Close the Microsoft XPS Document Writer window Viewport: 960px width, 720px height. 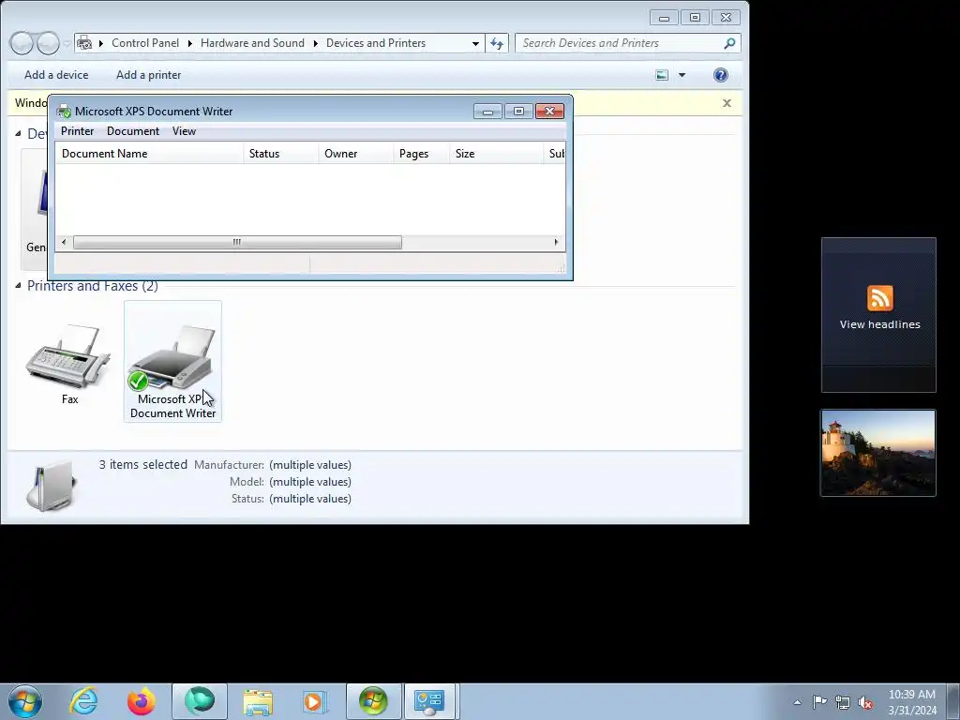[549, 111]
